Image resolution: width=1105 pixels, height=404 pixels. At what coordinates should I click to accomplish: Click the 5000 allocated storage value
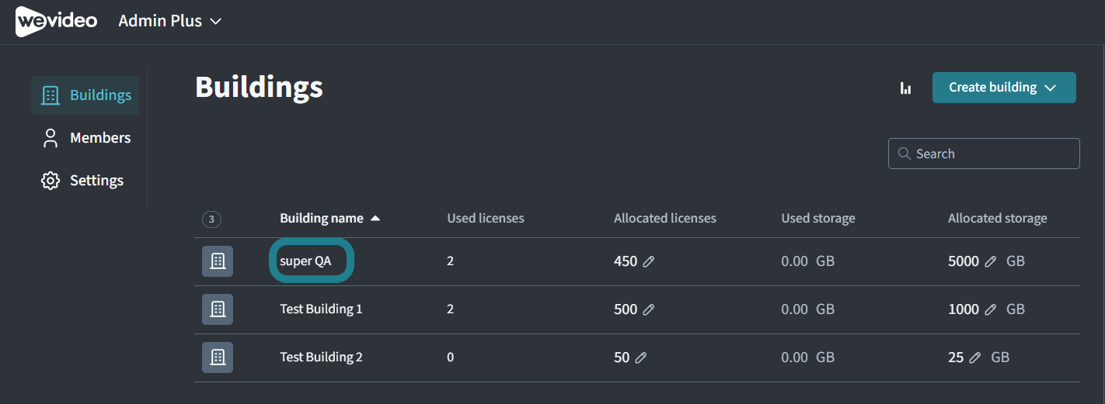pyautogui.click(x=964, y=261)
